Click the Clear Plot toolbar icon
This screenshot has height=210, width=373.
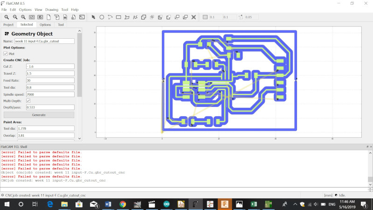32,17
